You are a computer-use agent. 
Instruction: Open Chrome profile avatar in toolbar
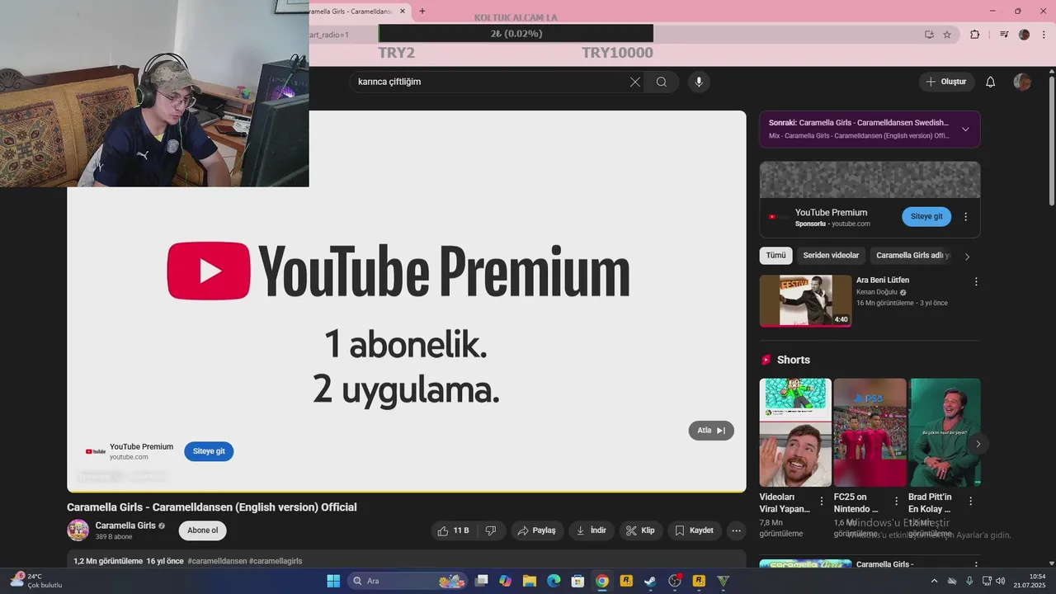coord(1024,35)
